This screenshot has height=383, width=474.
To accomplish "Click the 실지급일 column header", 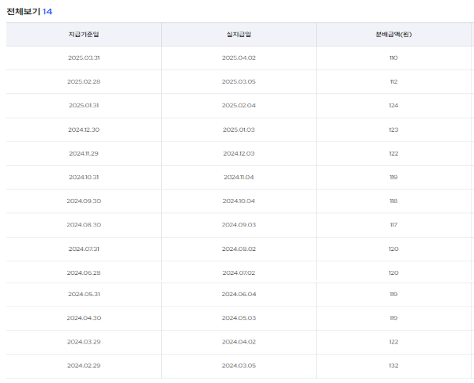I will click(x=239, y=34).
